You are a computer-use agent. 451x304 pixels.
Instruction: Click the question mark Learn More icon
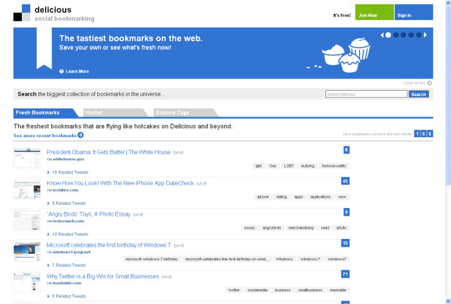coord(62,71)
